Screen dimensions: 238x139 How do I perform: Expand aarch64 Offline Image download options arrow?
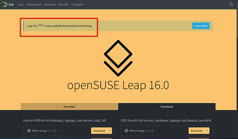click(207, 131)
